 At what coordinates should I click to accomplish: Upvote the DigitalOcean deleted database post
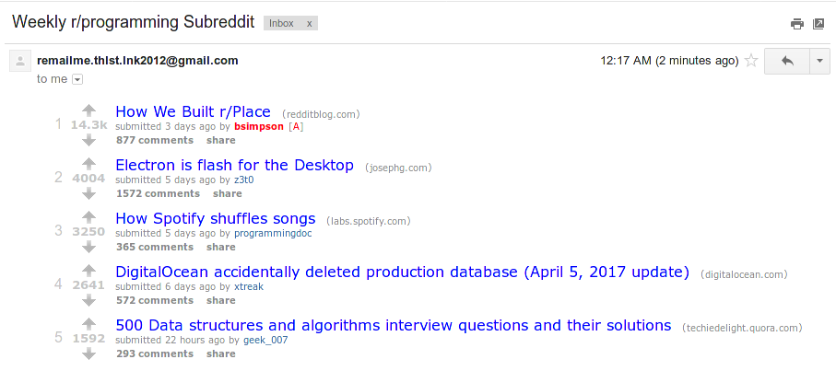coord(88,271)
